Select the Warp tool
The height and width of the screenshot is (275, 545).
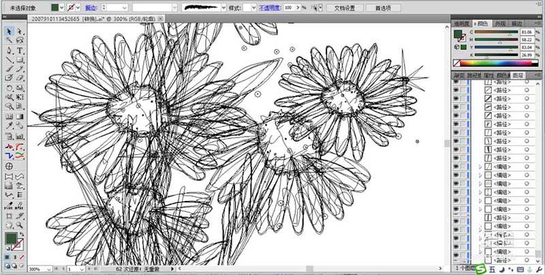[10, 97]
